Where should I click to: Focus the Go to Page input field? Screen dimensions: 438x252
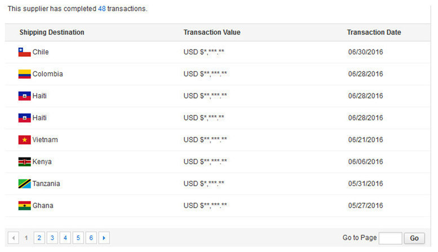[391, 238]
